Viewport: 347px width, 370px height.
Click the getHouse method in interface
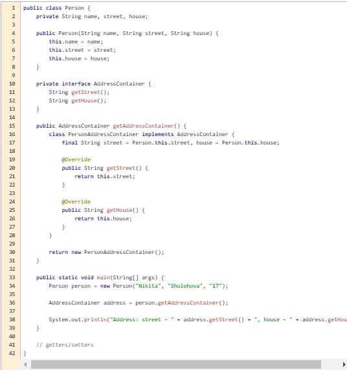84,100
